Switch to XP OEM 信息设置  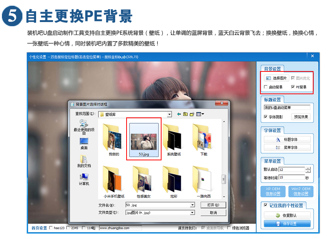tap(274, 191)
